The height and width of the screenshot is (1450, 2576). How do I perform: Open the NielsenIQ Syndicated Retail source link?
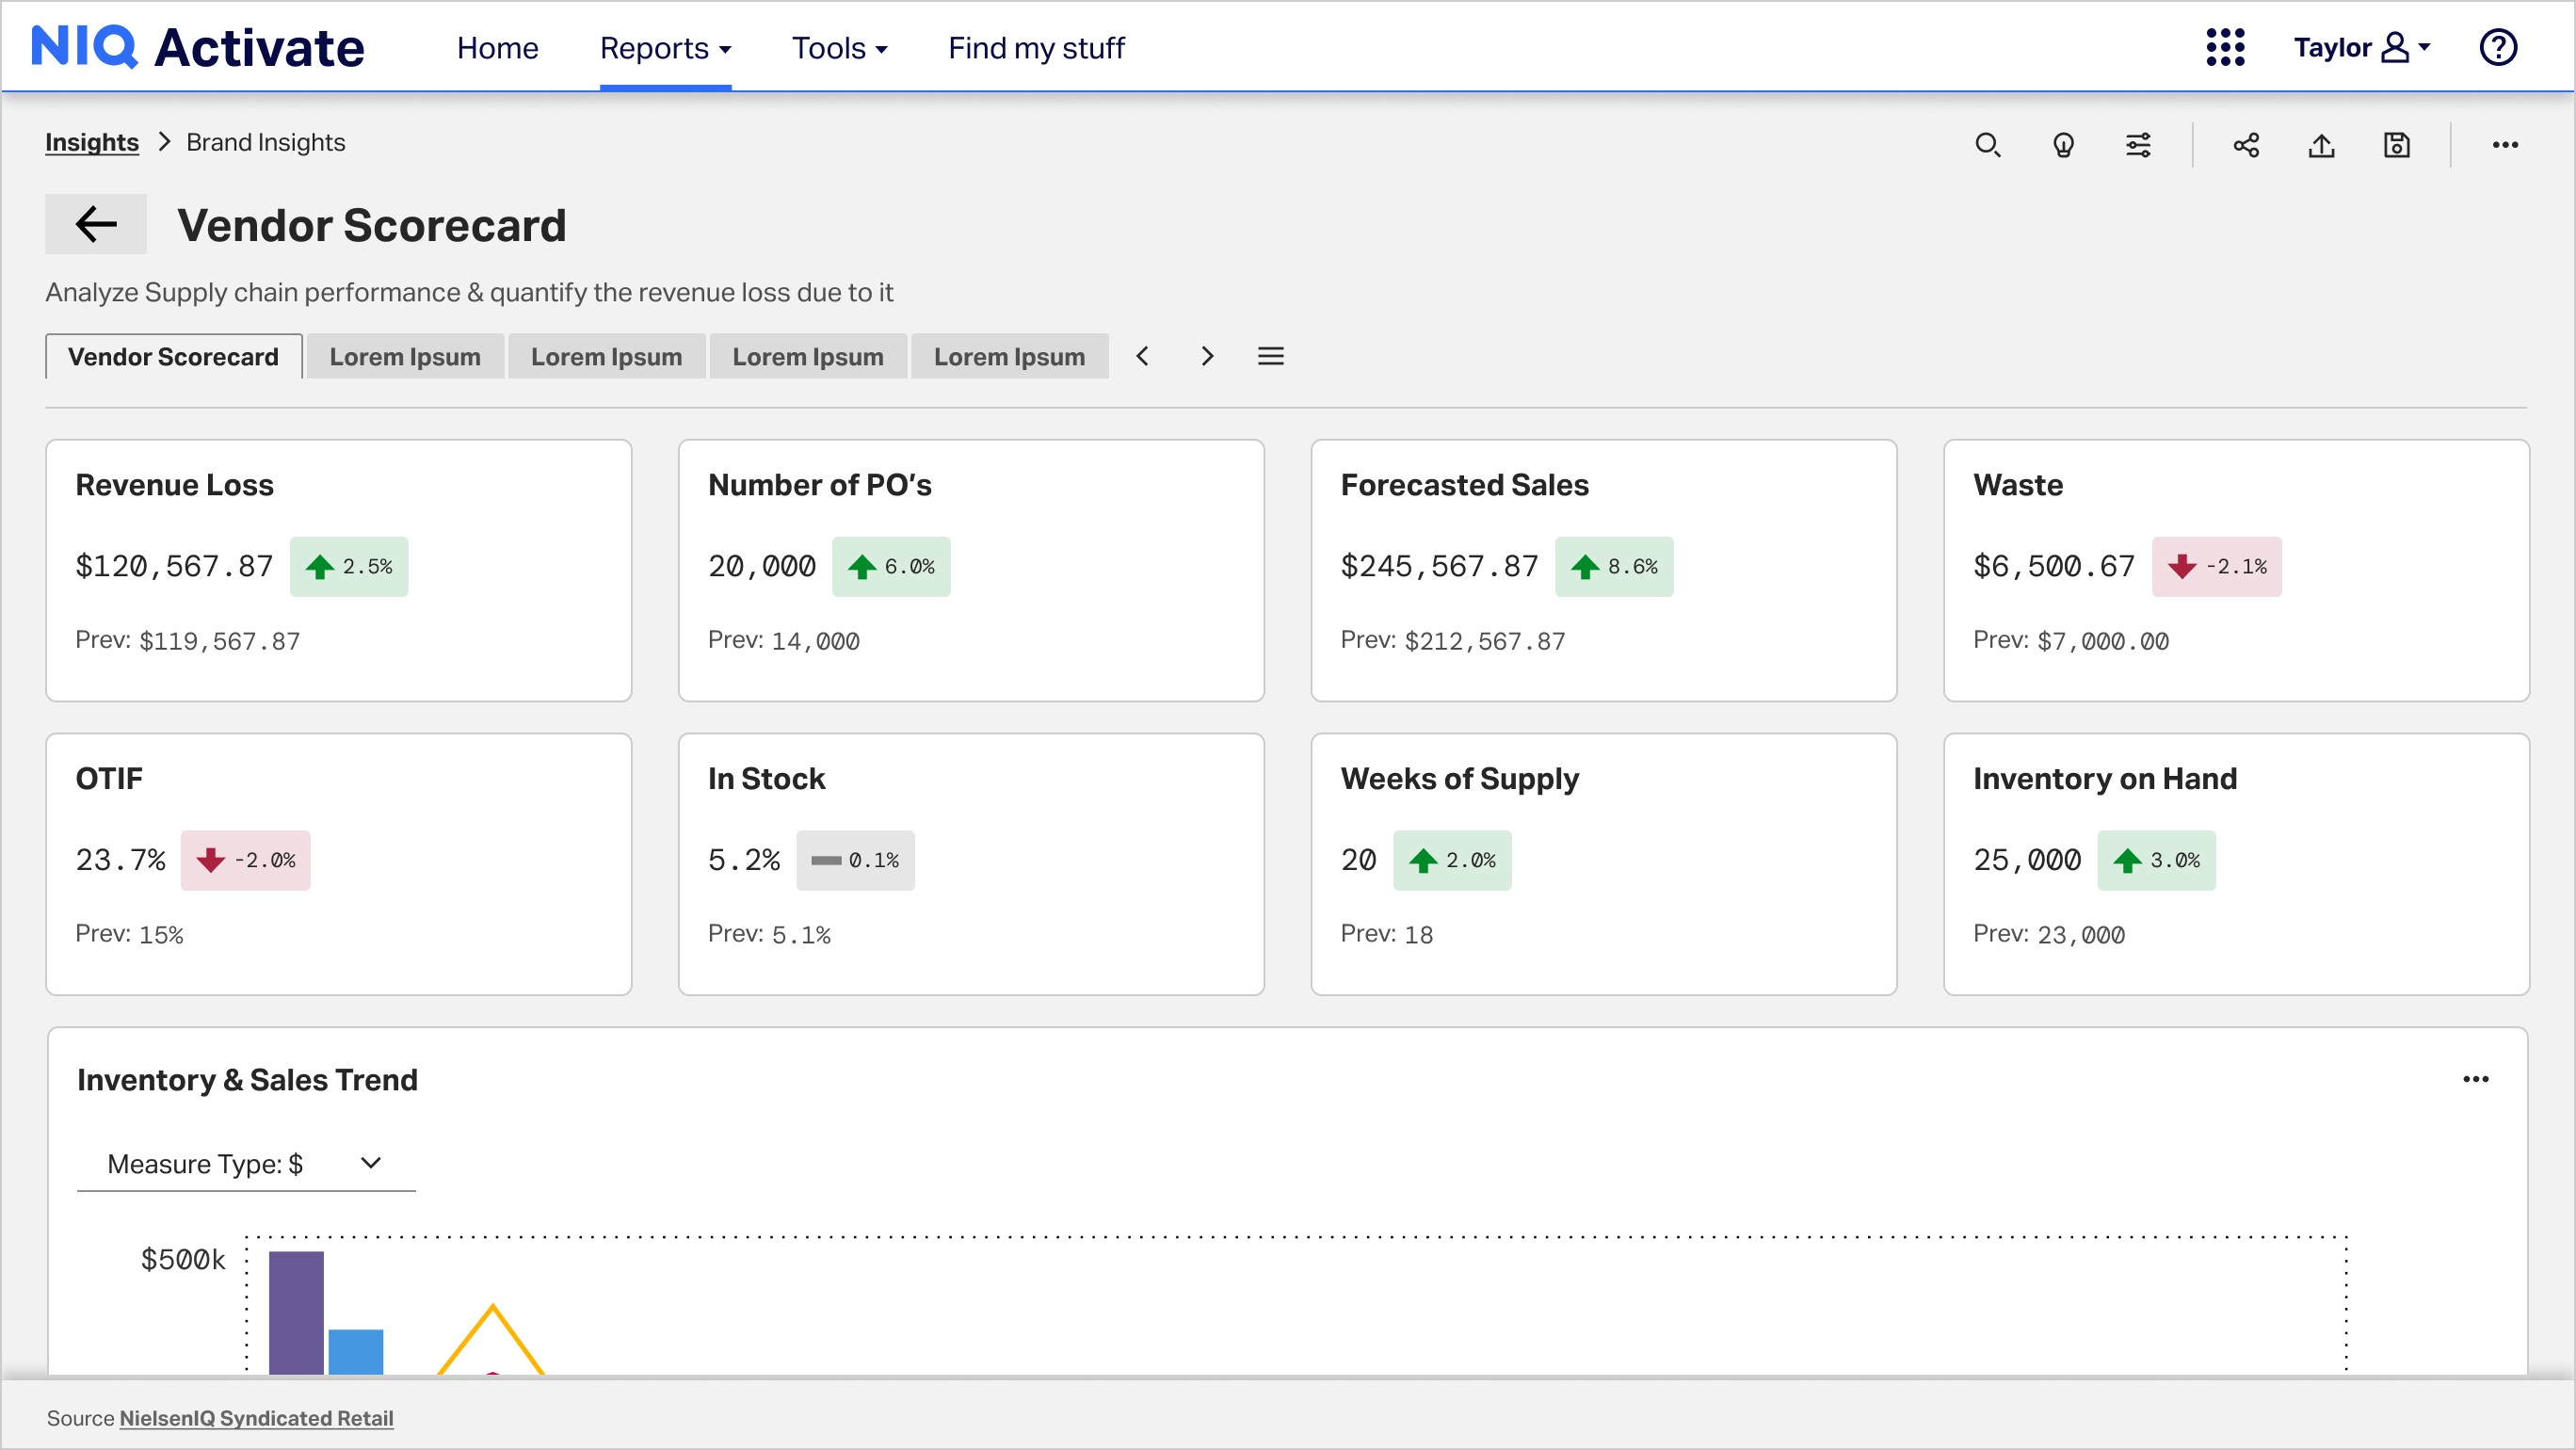coord(256,1418)
